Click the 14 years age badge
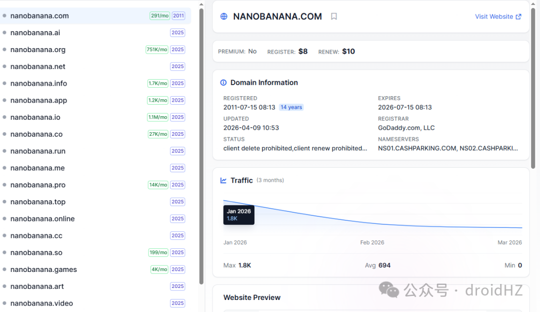The height and width of the screenshot is (312, 540). point(291,107)
